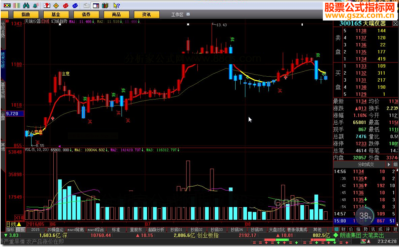The height and width of the screenshot is (247, 399).
Task: Click the traffic-light icon in toolbar
Action: (7, 5)
